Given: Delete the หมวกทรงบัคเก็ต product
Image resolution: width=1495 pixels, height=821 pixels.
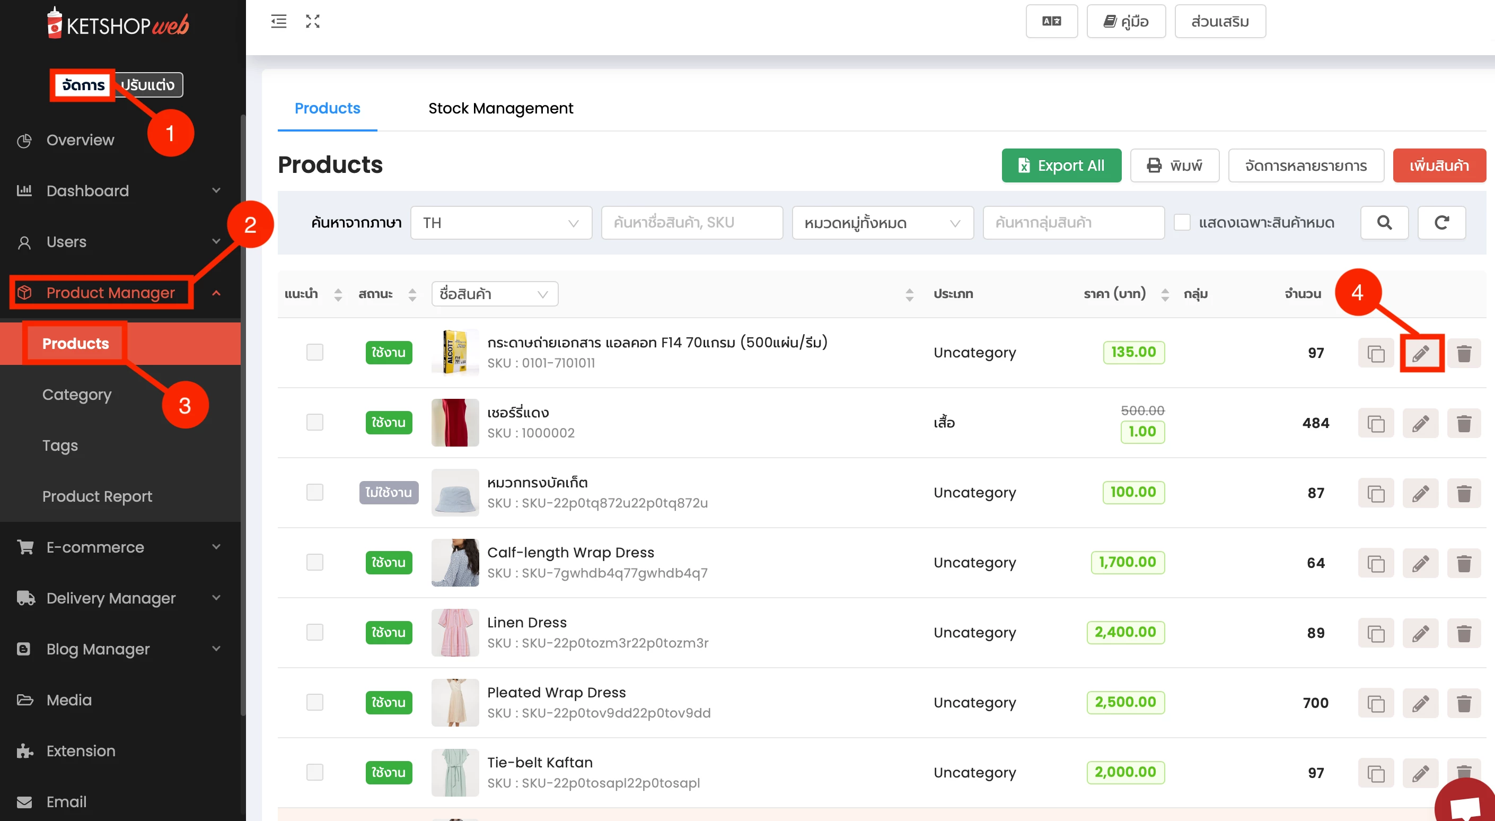Looking at the screenshot, I should [1464, 494].
